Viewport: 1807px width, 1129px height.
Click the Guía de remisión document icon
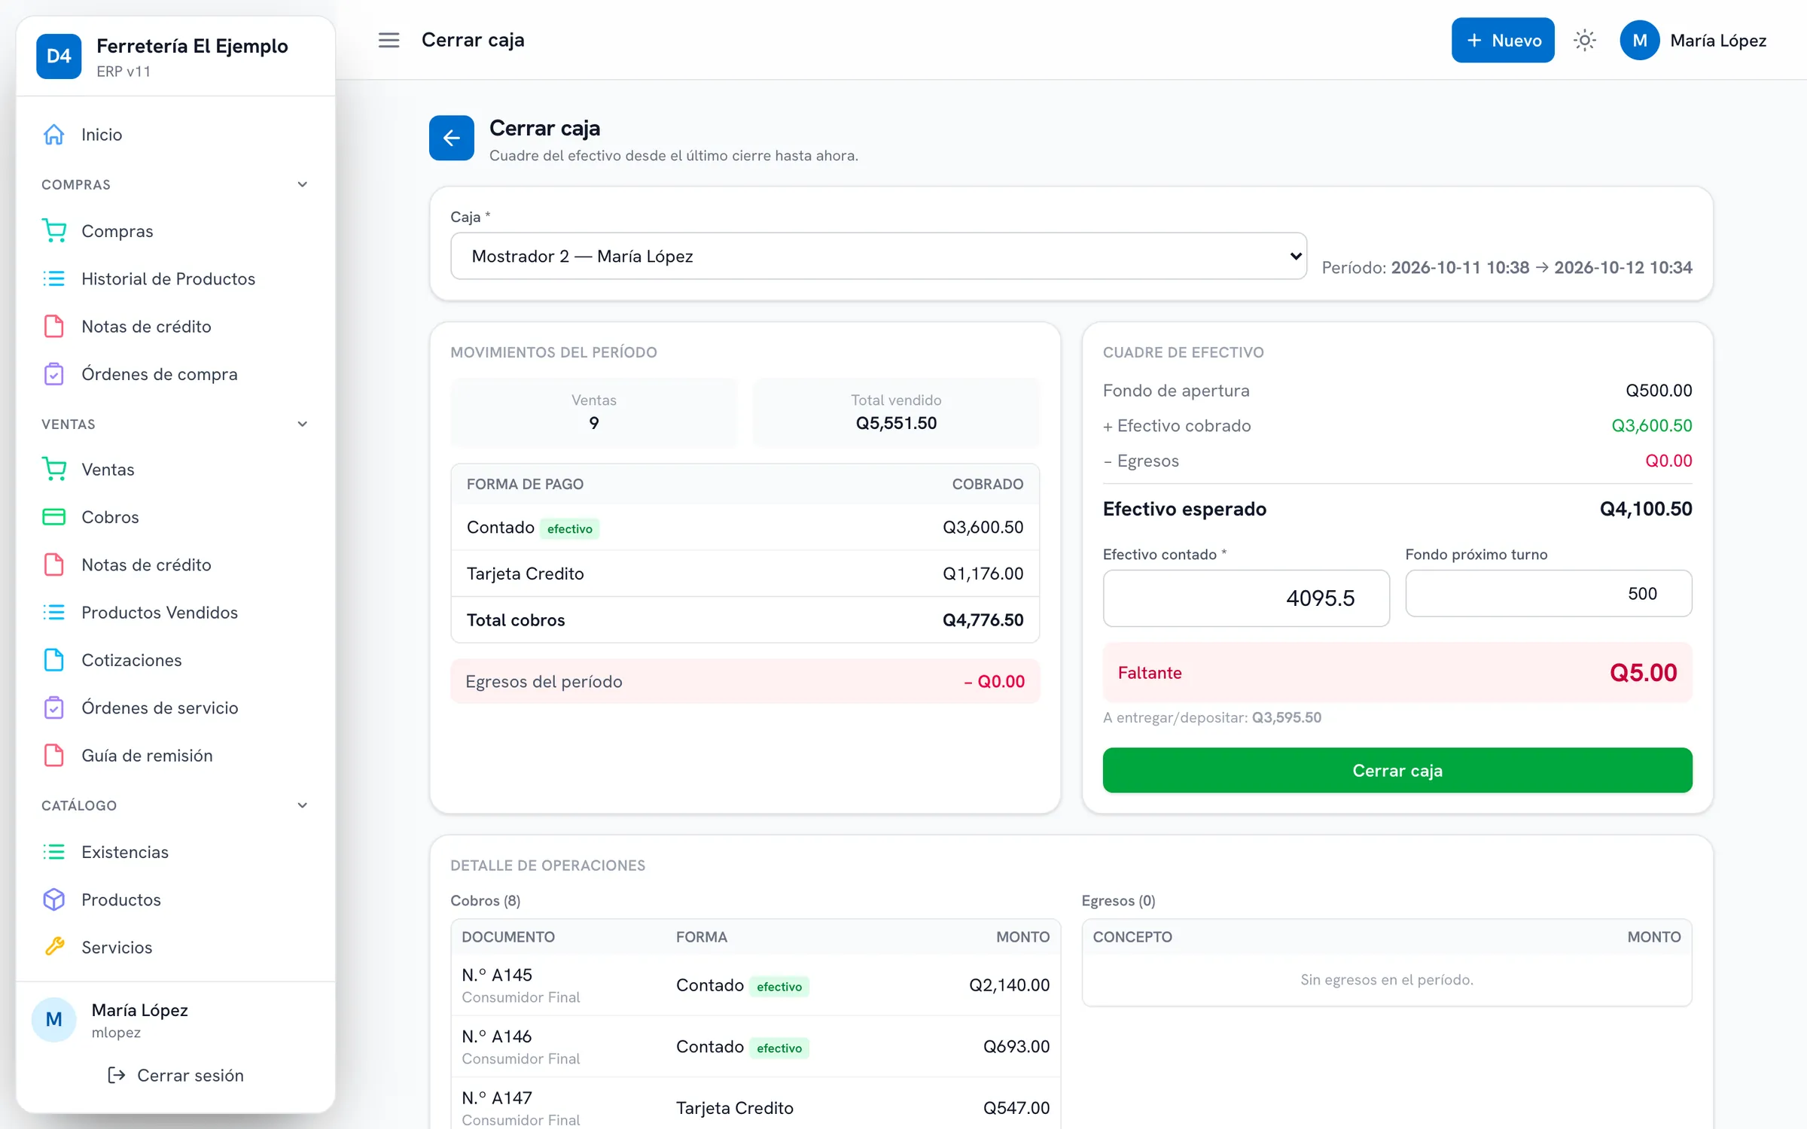54,756
